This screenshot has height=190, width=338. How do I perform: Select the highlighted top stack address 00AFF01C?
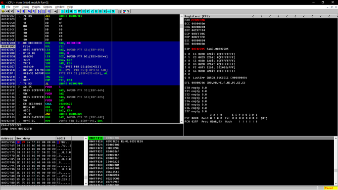(x=96, y=138)
